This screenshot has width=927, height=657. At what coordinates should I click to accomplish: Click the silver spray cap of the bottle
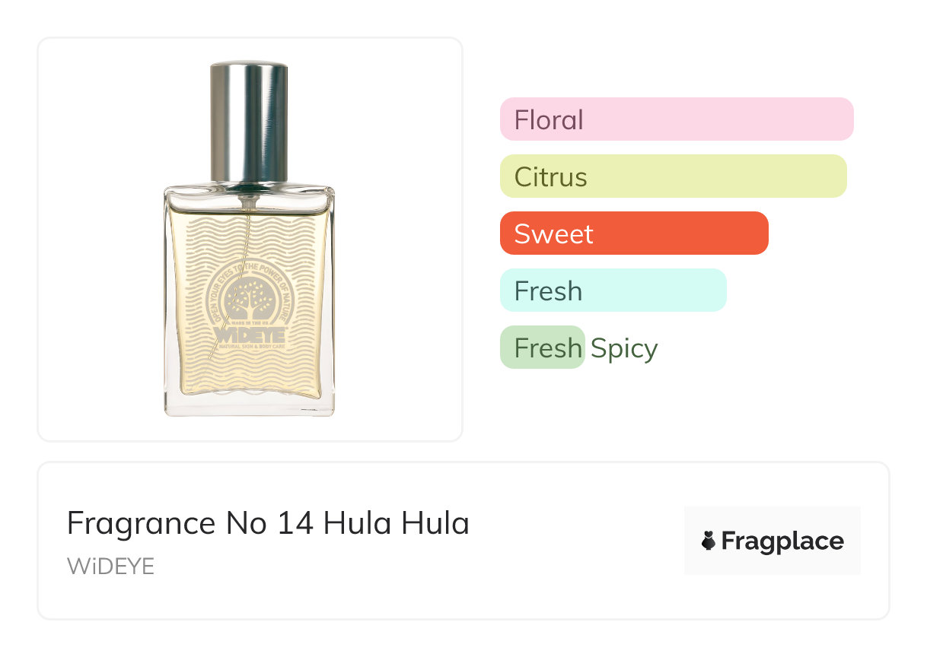[x=249, y=122]
